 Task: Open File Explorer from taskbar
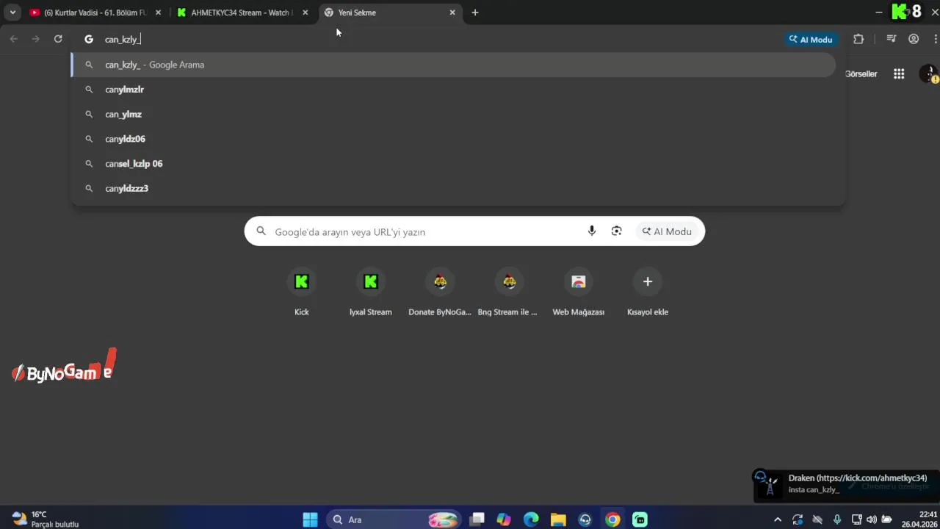coord(558,519)
